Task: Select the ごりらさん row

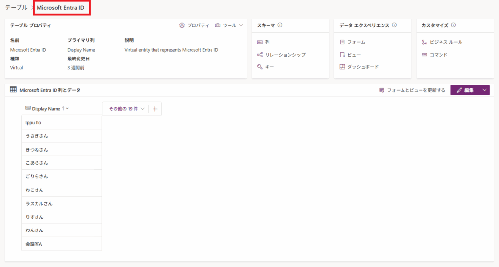Action: click(x=62, y=176)
